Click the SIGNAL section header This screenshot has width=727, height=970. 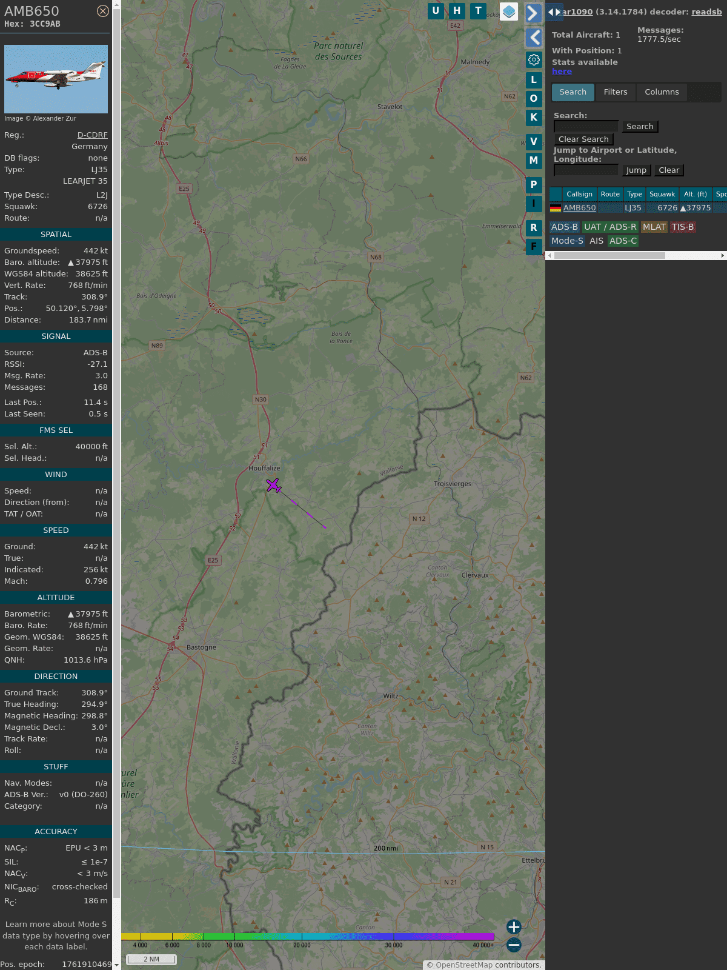click(x=56, y=336)
